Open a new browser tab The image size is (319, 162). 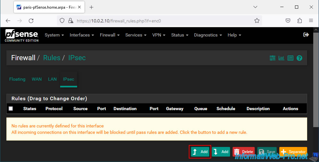pyautogui.click(x=91, y=7)
